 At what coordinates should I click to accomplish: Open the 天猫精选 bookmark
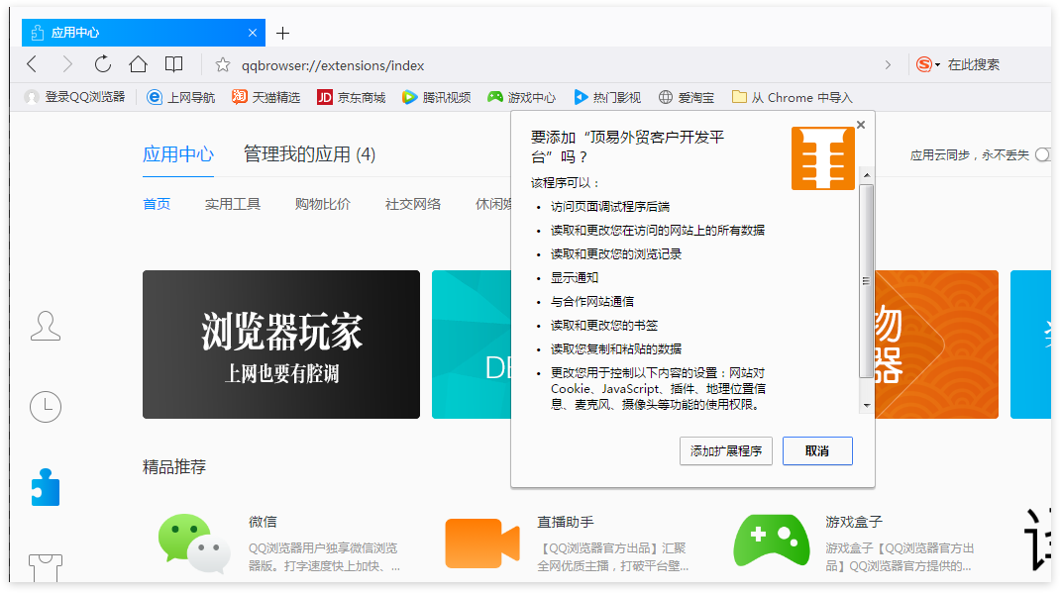[x=265, y=97]
